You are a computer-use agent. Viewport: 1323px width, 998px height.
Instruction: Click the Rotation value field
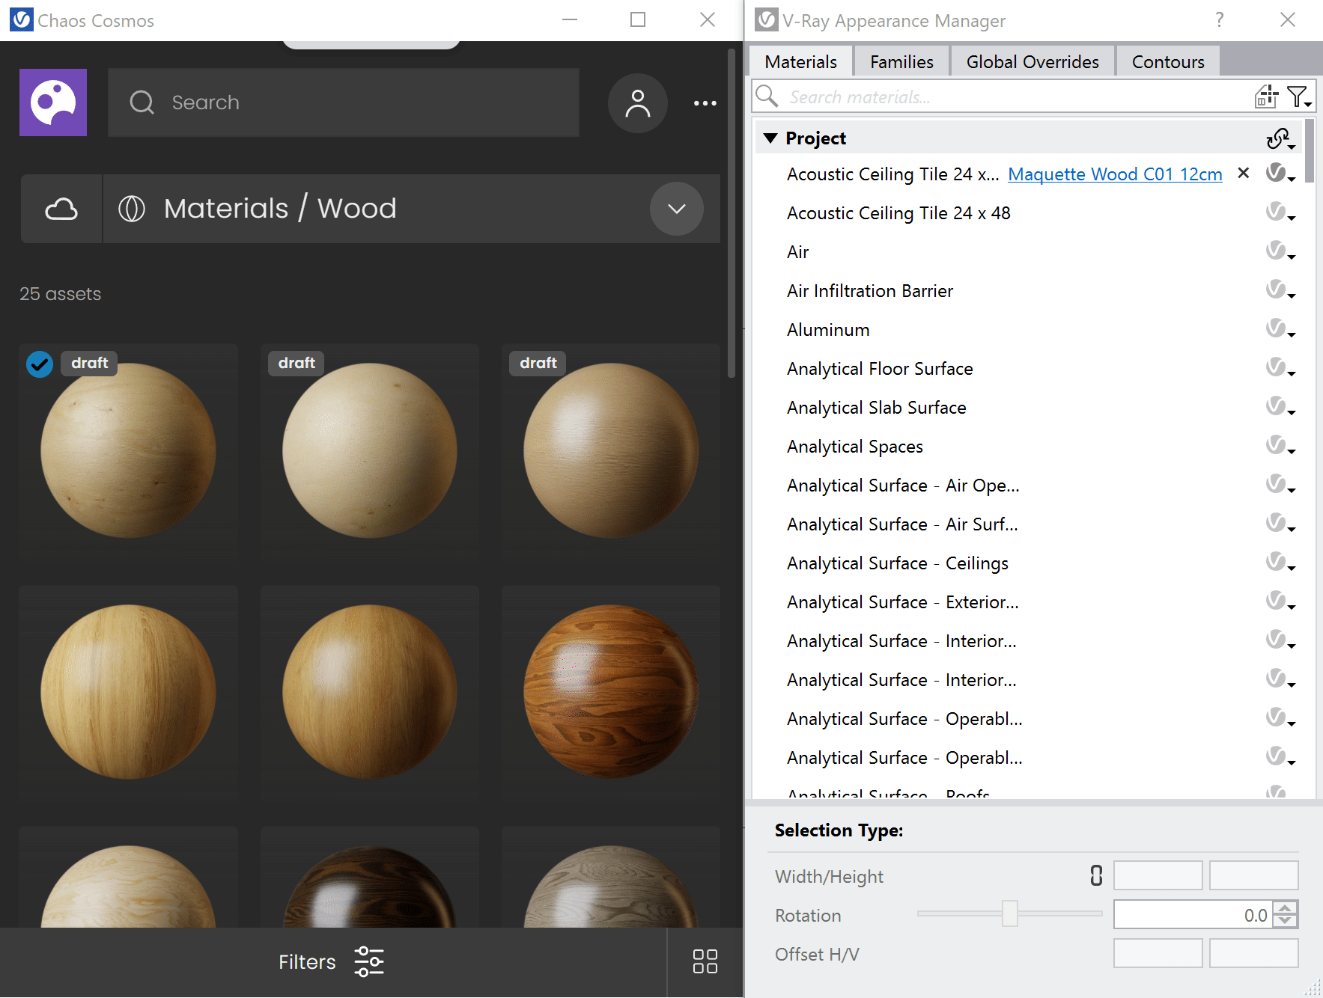pos(1194,915)
